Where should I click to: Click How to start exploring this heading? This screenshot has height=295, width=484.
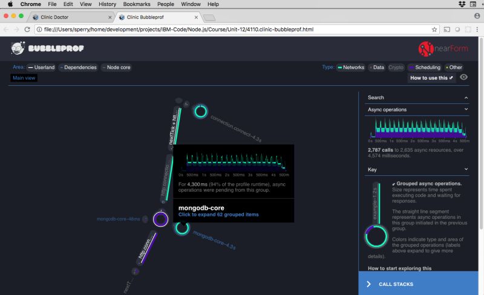pyautogui.click(x=399, y=268)
